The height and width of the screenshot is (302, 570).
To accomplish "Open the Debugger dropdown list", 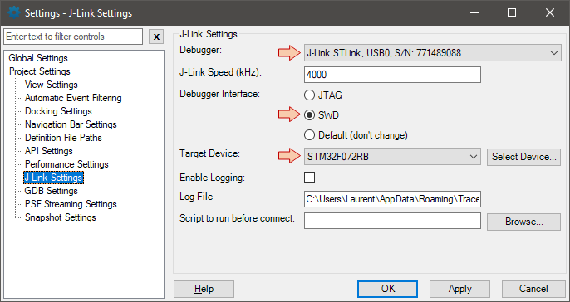I will pyautogui.click(x=433, y=53).
